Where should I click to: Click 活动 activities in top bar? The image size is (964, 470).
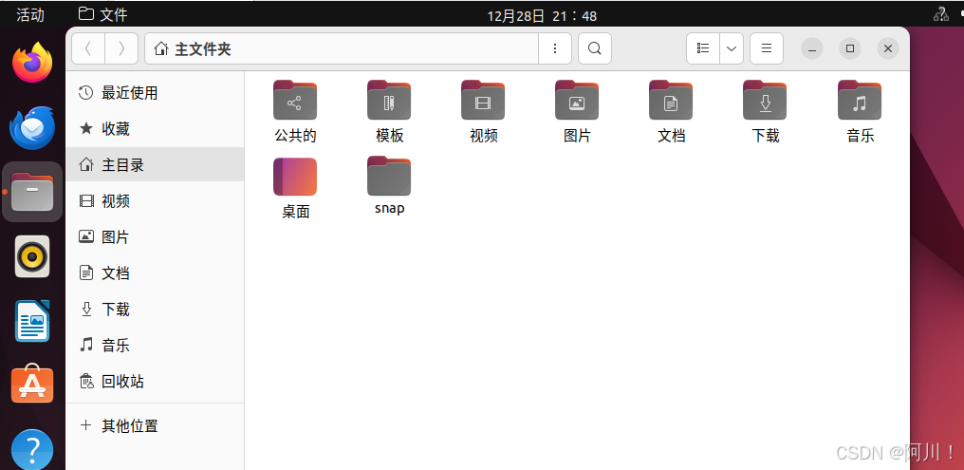(30, 15)
